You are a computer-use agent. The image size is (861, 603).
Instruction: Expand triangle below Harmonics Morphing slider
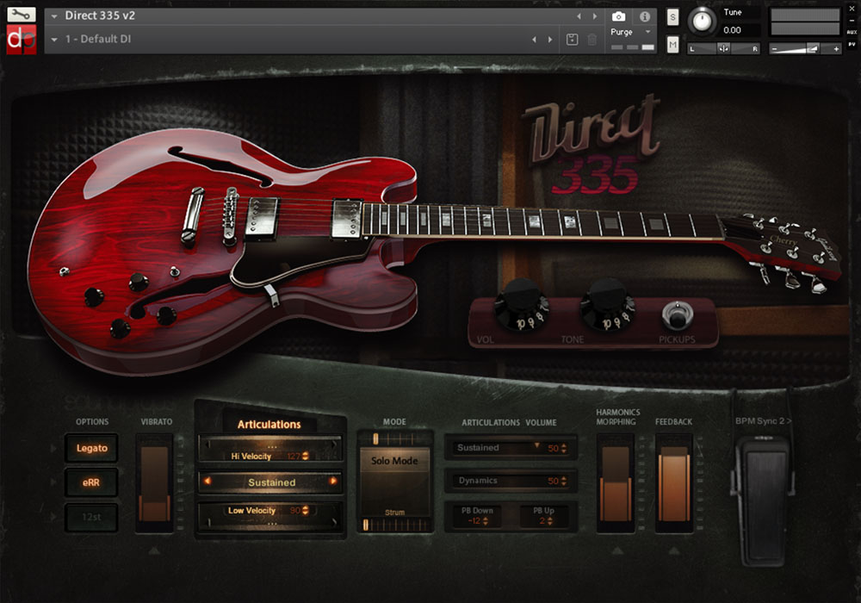click(617, 550)
